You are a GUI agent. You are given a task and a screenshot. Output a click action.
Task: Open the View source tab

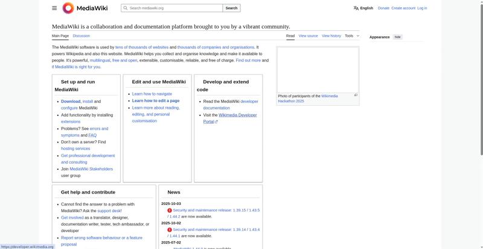(x=308, y=36)
